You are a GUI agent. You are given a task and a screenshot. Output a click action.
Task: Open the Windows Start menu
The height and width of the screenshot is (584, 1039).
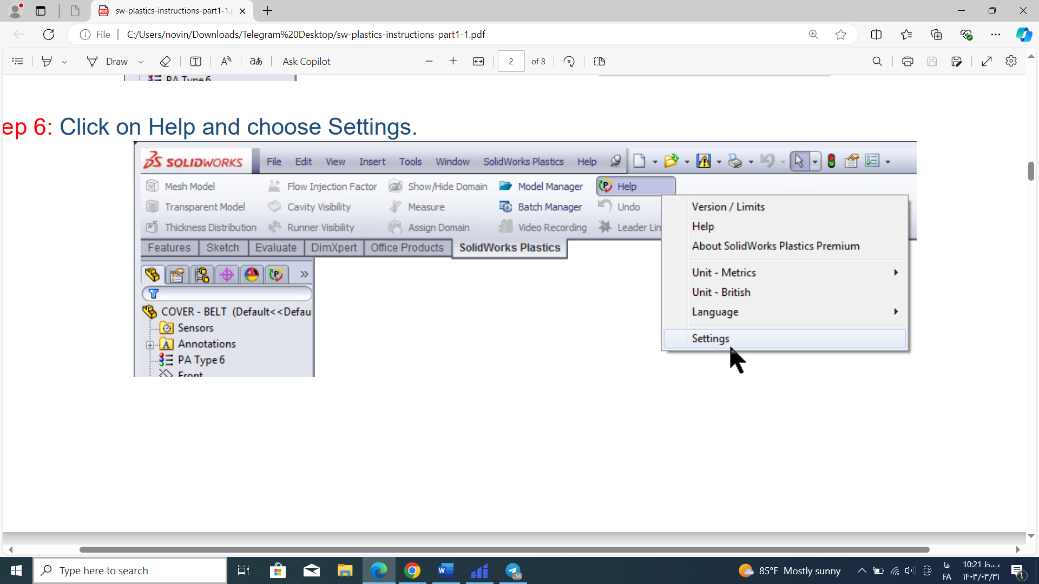pos(16,570)
